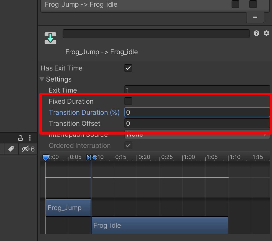Screen dimensions: 272x241
Task: Click the Has Exit Time label
Action: (x=61, y=68)
